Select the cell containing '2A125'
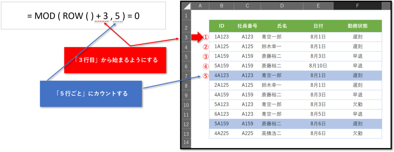This screenshot has width=394, height=152. click(222, 85)
